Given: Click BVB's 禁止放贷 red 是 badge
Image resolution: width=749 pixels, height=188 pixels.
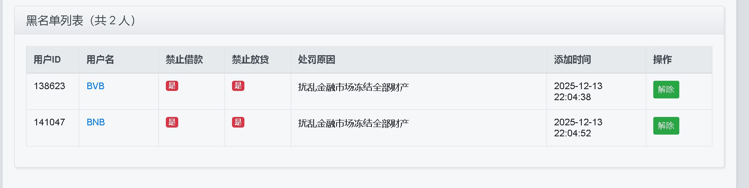Looking at the screenshot, I should [x=238, y=86].
